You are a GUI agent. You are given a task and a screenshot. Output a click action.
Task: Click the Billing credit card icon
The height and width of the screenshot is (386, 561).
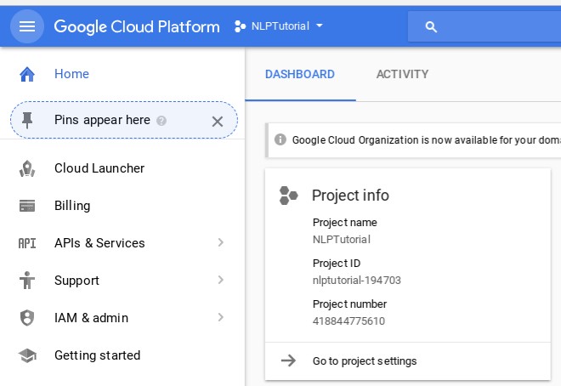[27, 206]
